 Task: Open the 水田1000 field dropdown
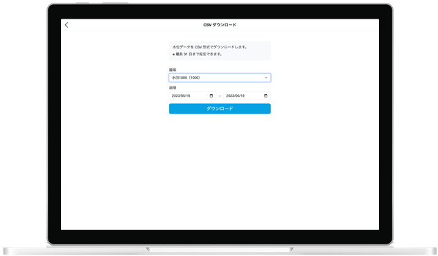pyautogui.click(x=220, y=77)
